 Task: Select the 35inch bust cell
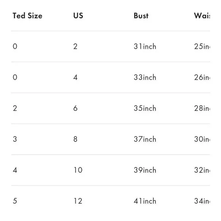tap(145, 108)
